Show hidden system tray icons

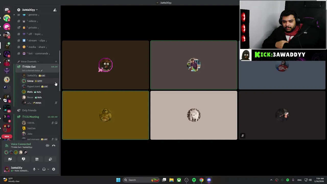pos(271,180)
